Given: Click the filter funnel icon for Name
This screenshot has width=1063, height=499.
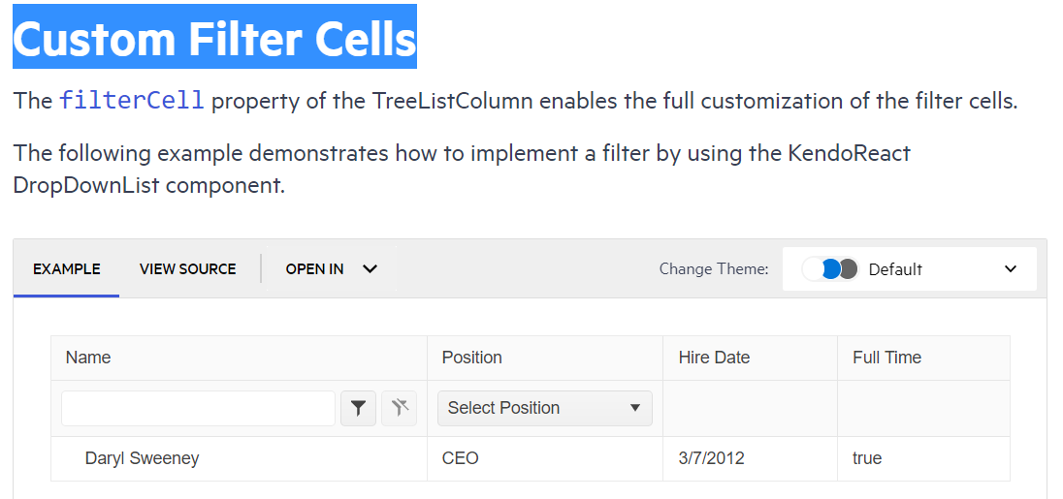Looking at the screenshot, I should 358,409.
